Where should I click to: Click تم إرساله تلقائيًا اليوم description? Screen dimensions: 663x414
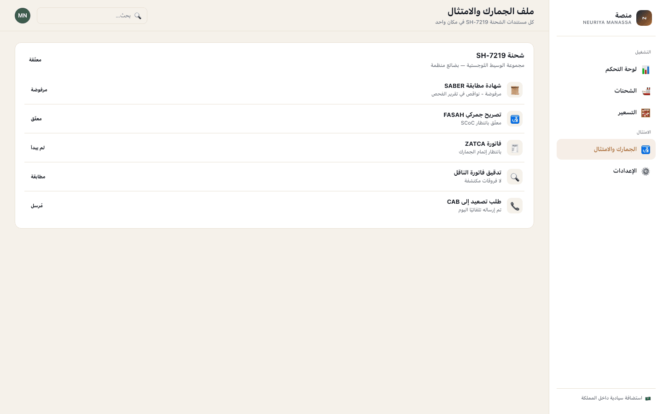tap(480, 210)
